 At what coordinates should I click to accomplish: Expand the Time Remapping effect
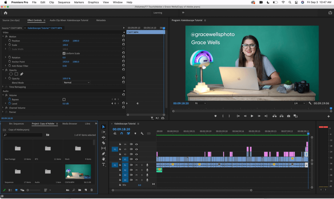(x=3, y=87)
